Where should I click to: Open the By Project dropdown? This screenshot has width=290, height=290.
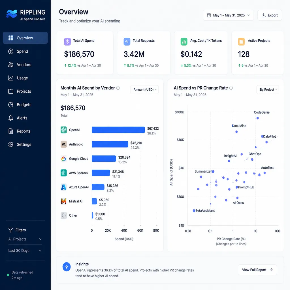pos(268,89)
